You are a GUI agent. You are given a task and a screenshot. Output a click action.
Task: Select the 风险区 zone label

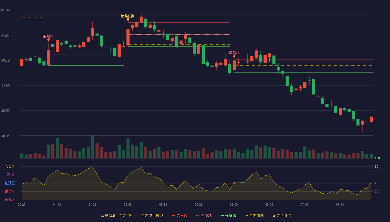(9, 167)
